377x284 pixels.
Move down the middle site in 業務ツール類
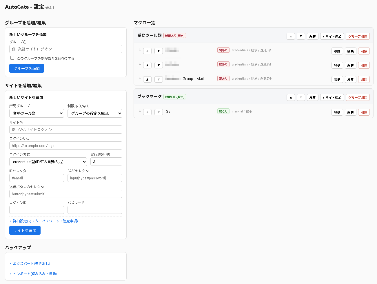click(x=159, y=65)
